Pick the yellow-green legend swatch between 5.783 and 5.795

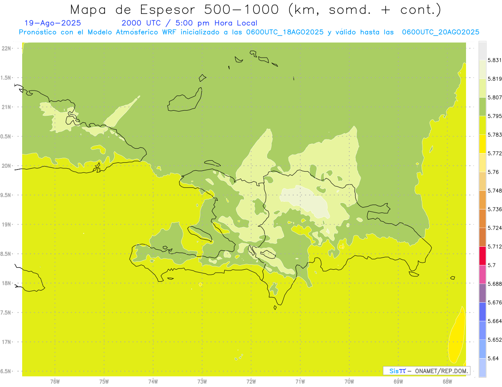[x=482, y=125]
